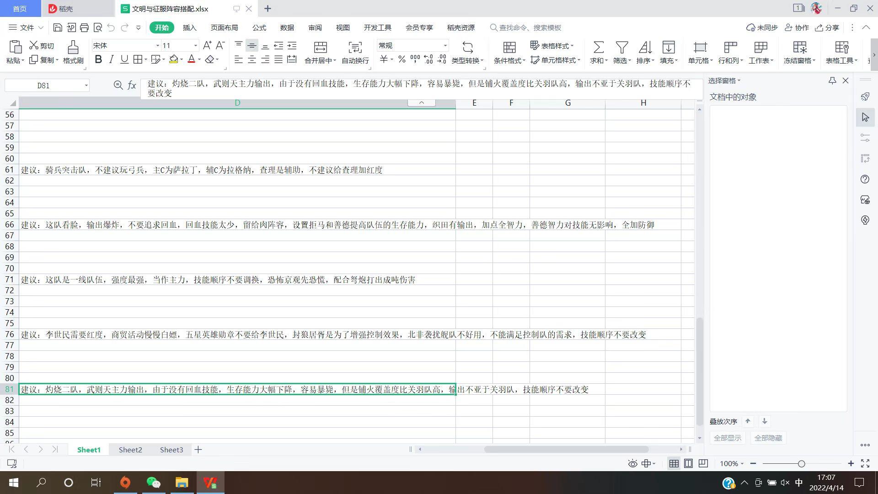Toggle bold formatting

pyautogui.click(x=98, y=59)
